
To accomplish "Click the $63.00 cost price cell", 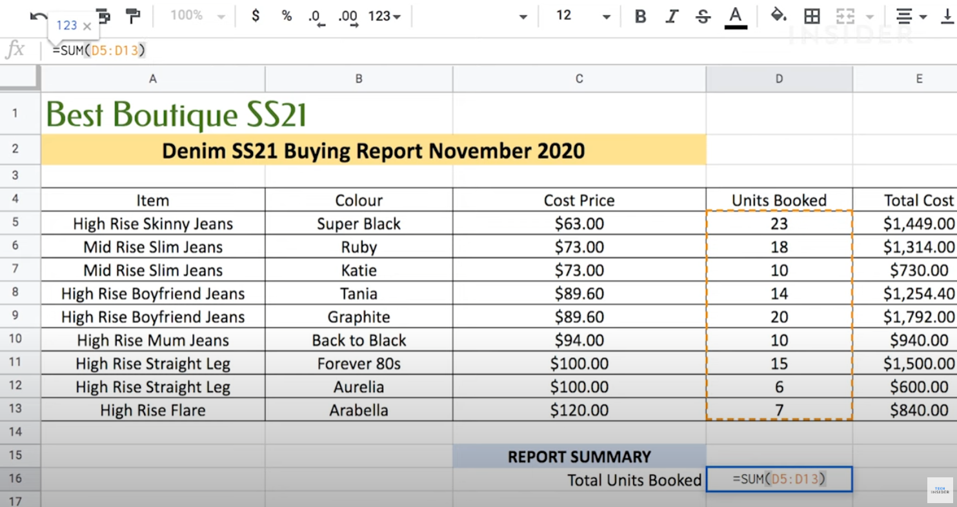I will click(579, 223).
